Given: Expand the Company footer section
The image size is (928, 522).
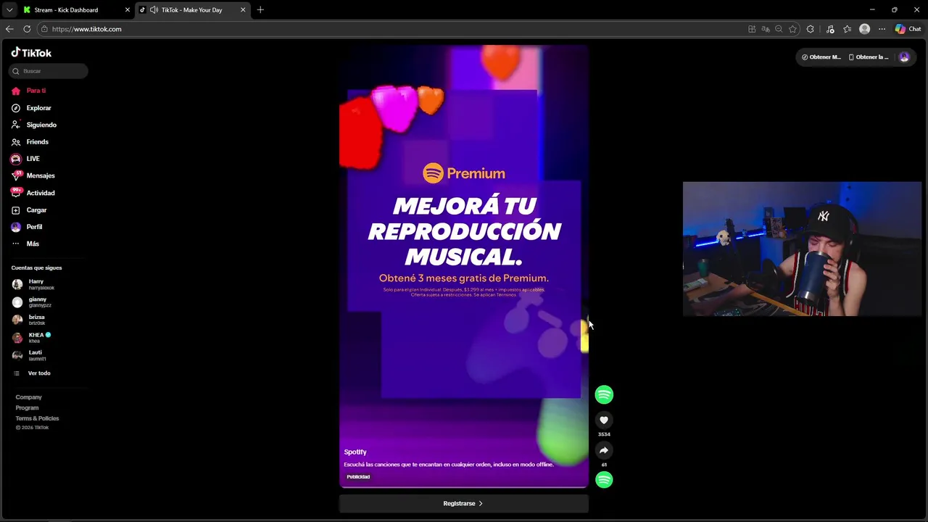Looking at the screenshot, I should coord(29,397).
